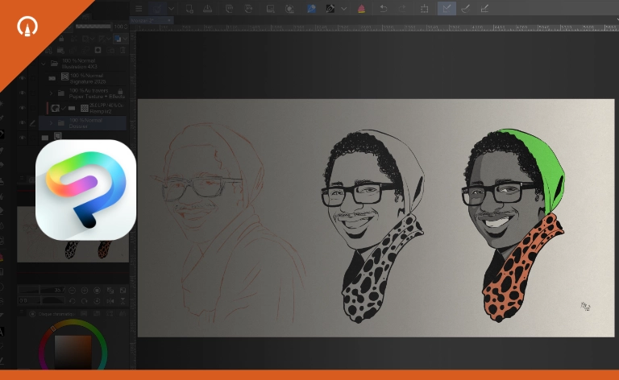Click the Photoshop Sketch colorful P logo
The image size is (619, 380).
[x=85, y=190]
